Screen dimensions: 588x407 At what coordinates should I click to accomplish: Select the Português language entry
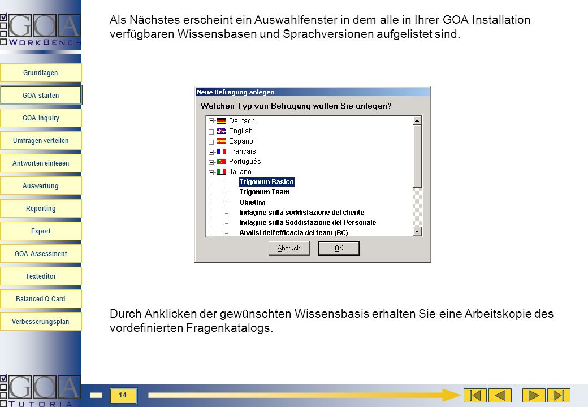(245, 162)
